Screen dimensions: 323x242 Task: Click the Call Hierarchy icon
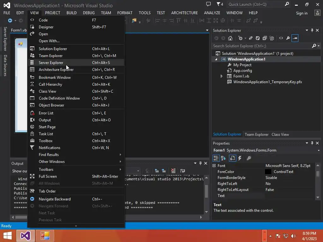pyautogui.click(x=32, y=84)
